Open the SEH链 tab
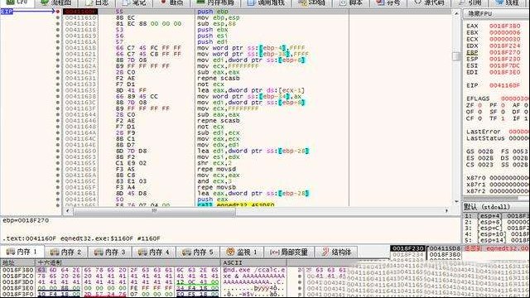Image resolution: width=530 pixels, height=298 pixels. (312, 2)
